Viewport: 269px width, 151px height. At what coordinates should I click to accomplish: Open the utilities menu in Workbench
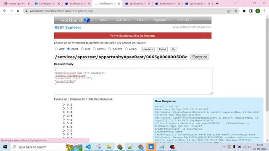185,20
